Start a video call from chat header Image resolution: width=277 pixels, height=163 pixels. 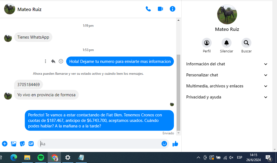click(160, 9)
